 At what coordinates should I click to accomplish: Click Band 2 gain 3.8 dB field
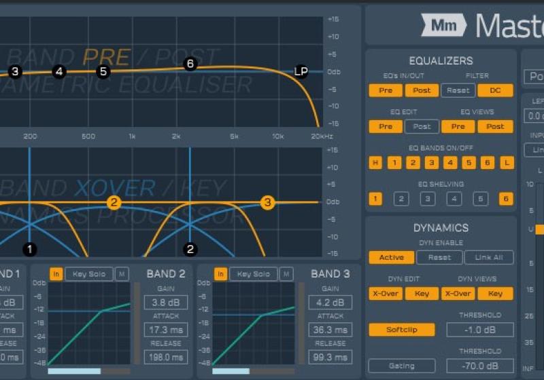click(166, 303)
